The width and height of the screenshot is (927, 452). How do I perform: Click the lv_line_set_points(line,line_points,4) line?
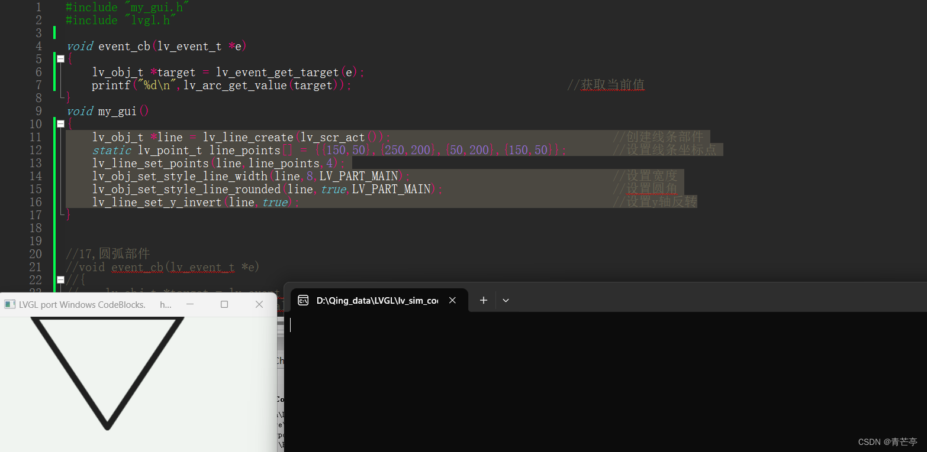pos(218,163)
